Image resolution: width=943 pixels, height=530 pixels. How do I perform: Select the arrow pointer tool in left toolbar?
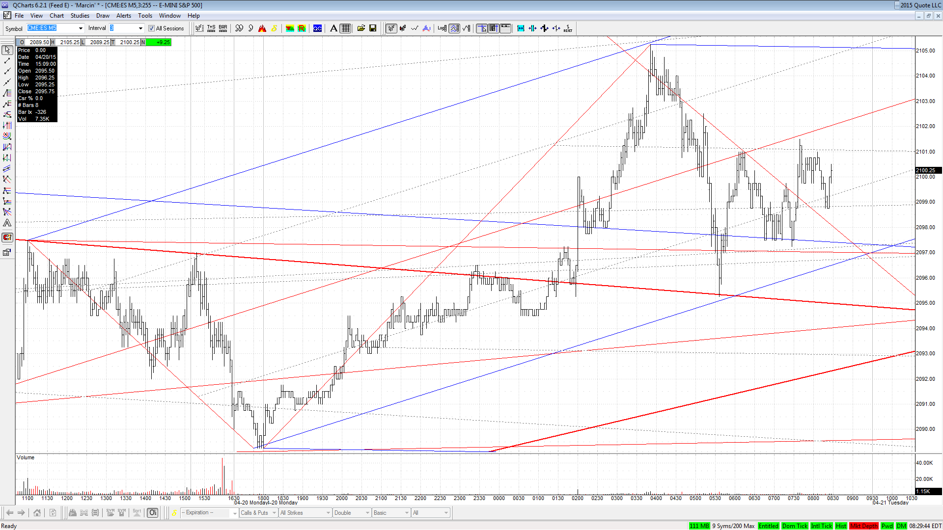(x=7, y=50)
